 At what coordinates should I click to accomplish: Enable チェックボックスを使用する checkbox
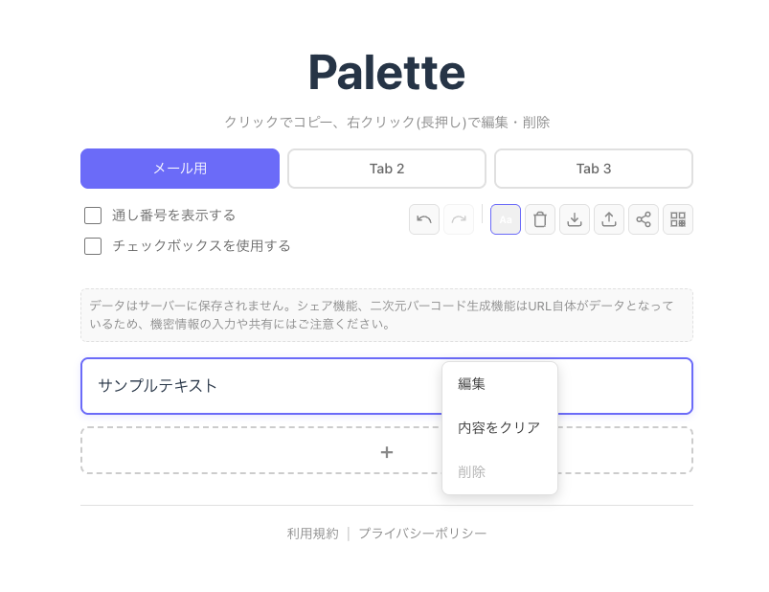point(93,245)
